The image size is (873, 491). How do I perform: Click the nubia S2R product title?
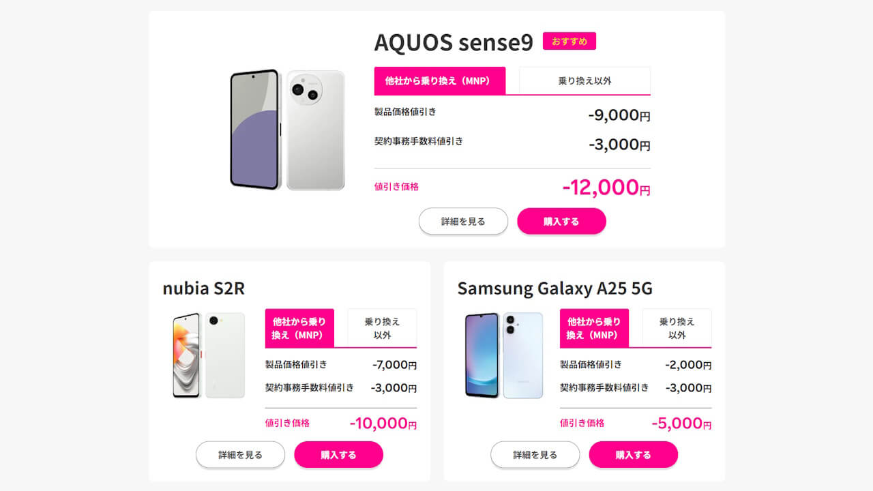coord(203,288)
